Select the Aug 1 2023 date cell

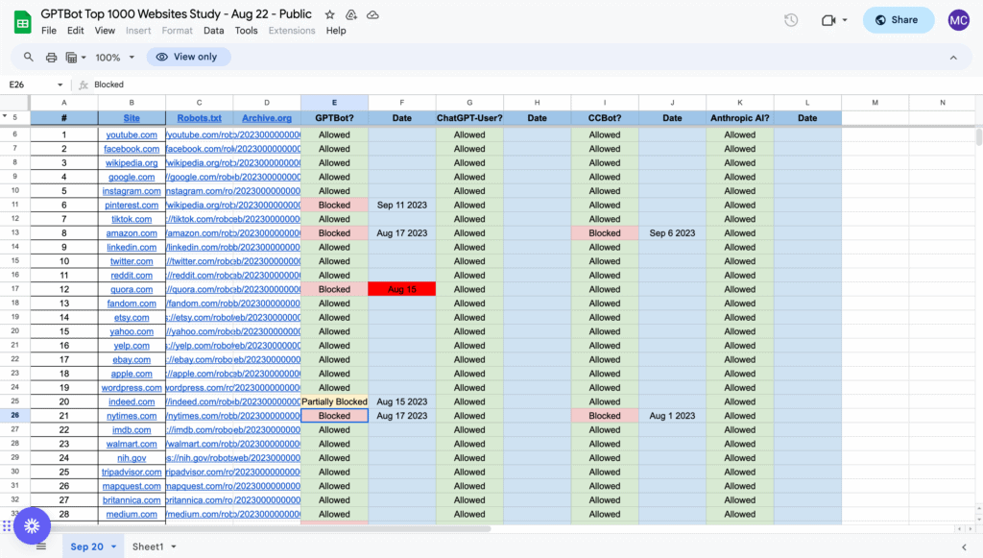tap(672, 416)
